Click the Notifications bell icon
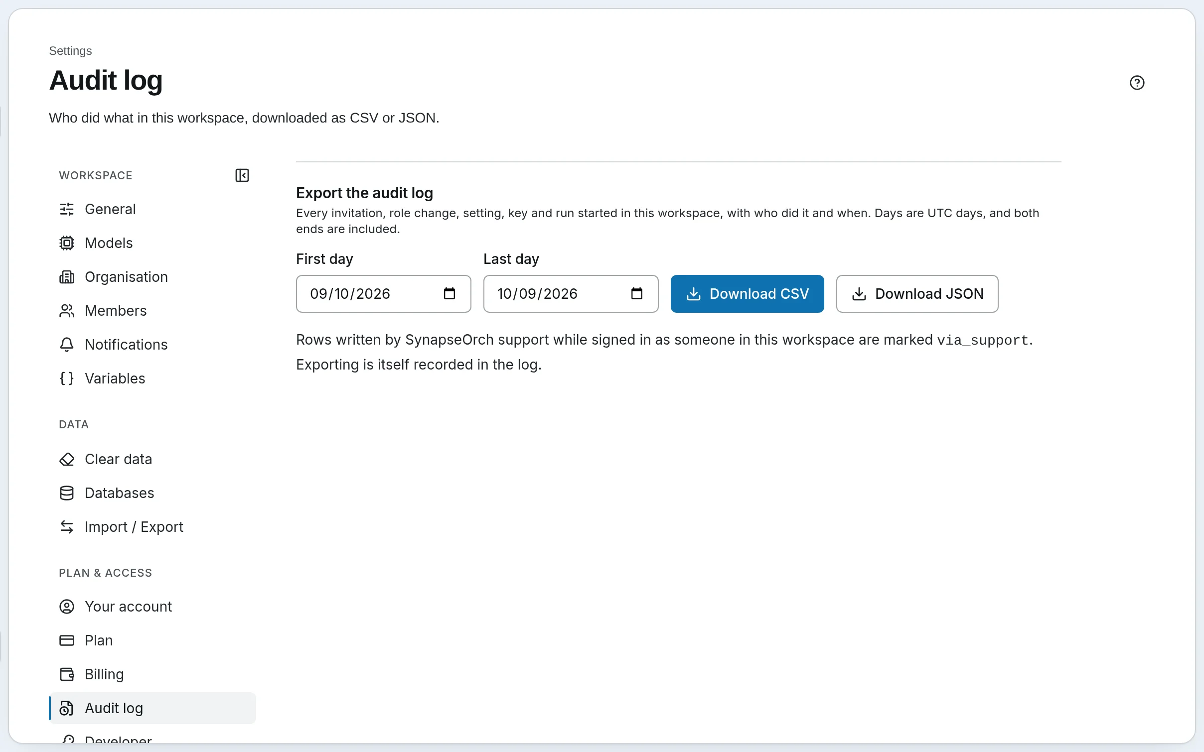Screen dimensions: 1204x752 67,345
